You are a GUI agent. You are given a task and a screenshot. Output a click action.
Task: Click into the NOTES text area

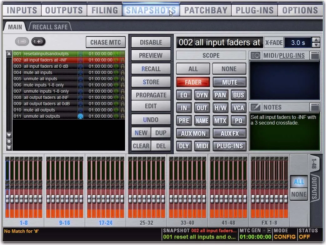285,132
